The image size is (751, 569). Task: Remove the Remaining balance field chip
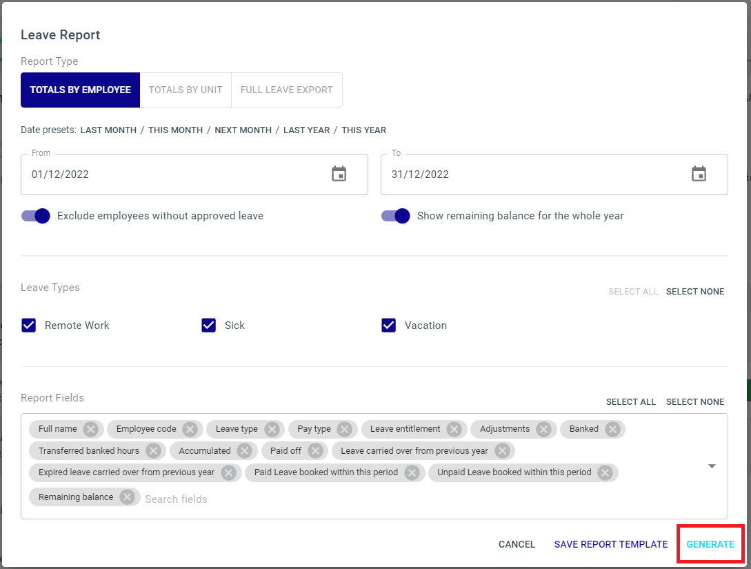(127, 497)
